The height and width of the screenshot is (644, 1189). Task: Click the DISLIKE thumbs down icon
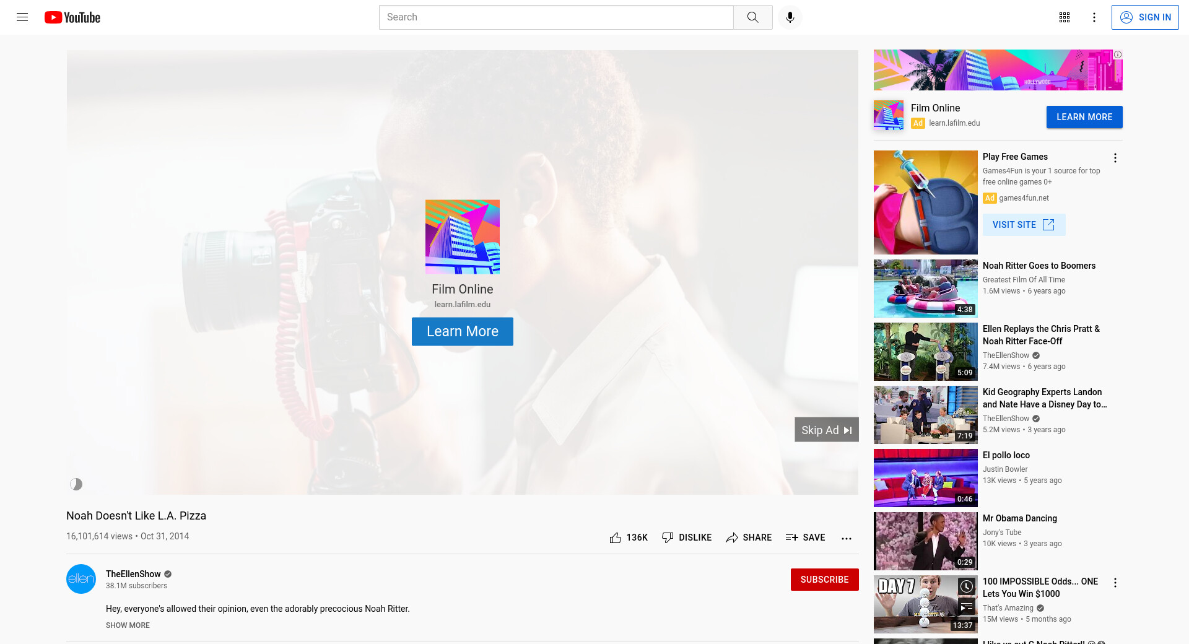668,537
